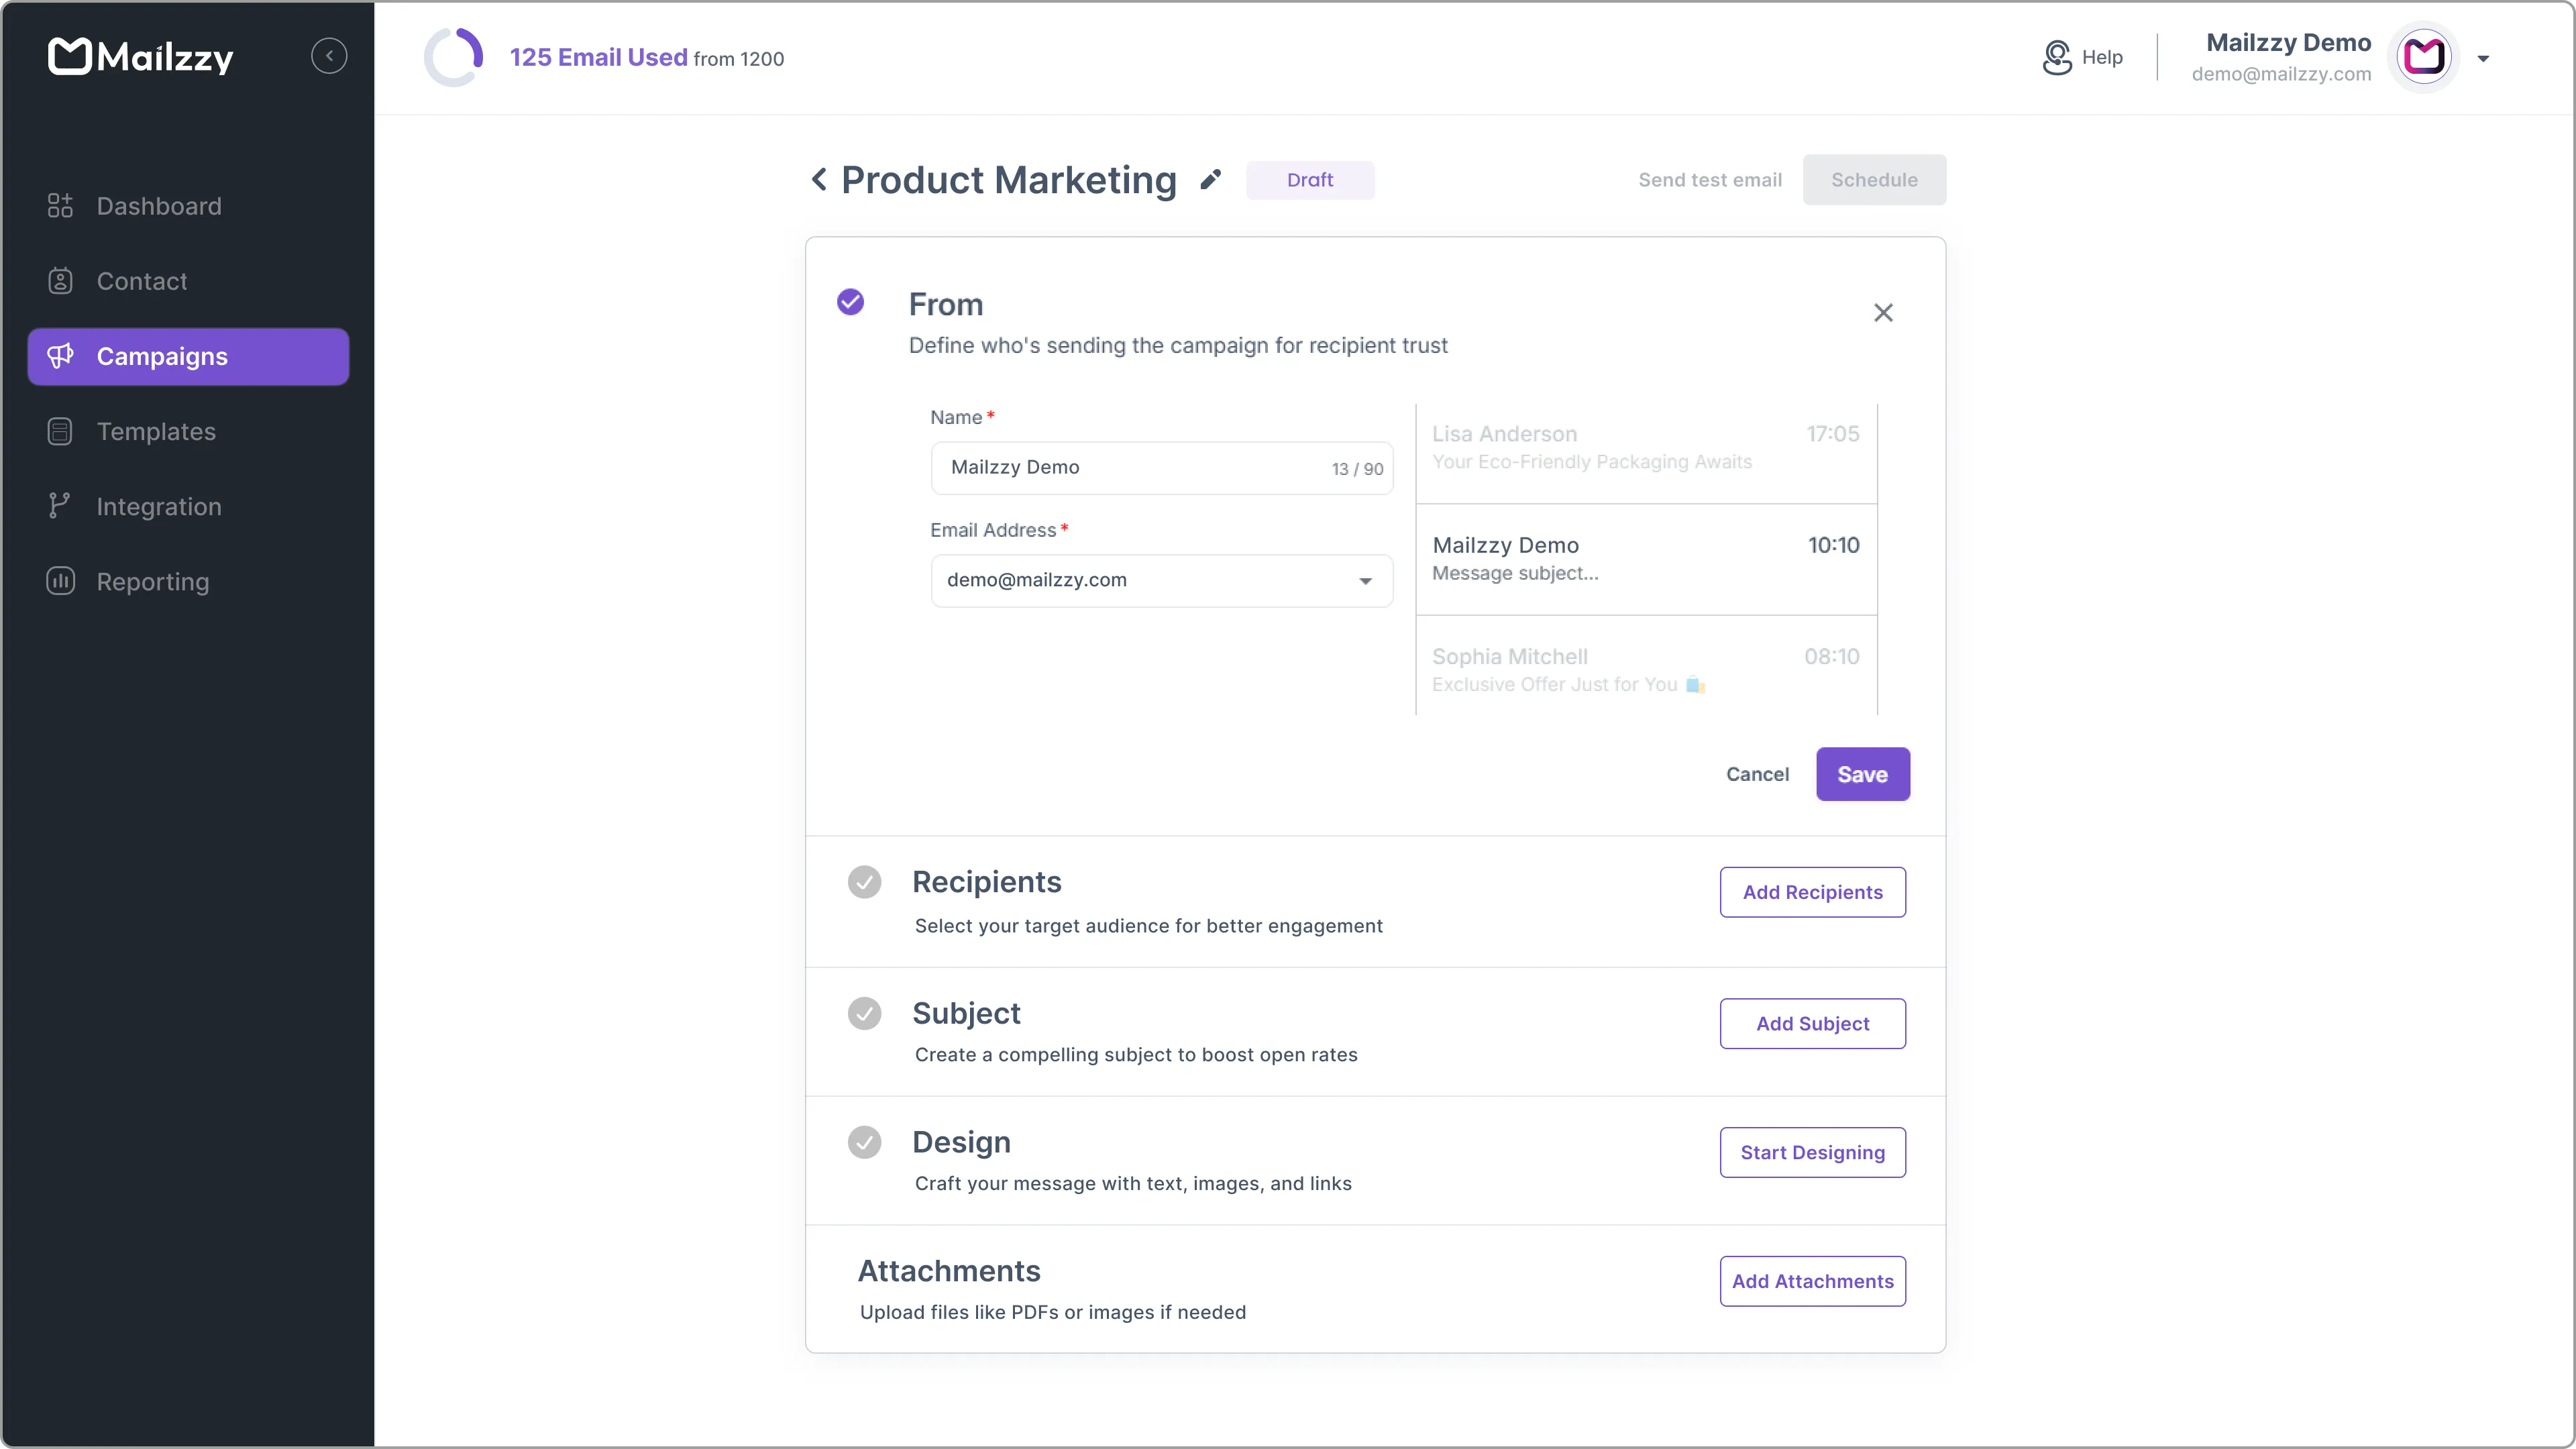Click the Reporting chart icon
Screen dimensions: 2576x1449
point(60,581)
